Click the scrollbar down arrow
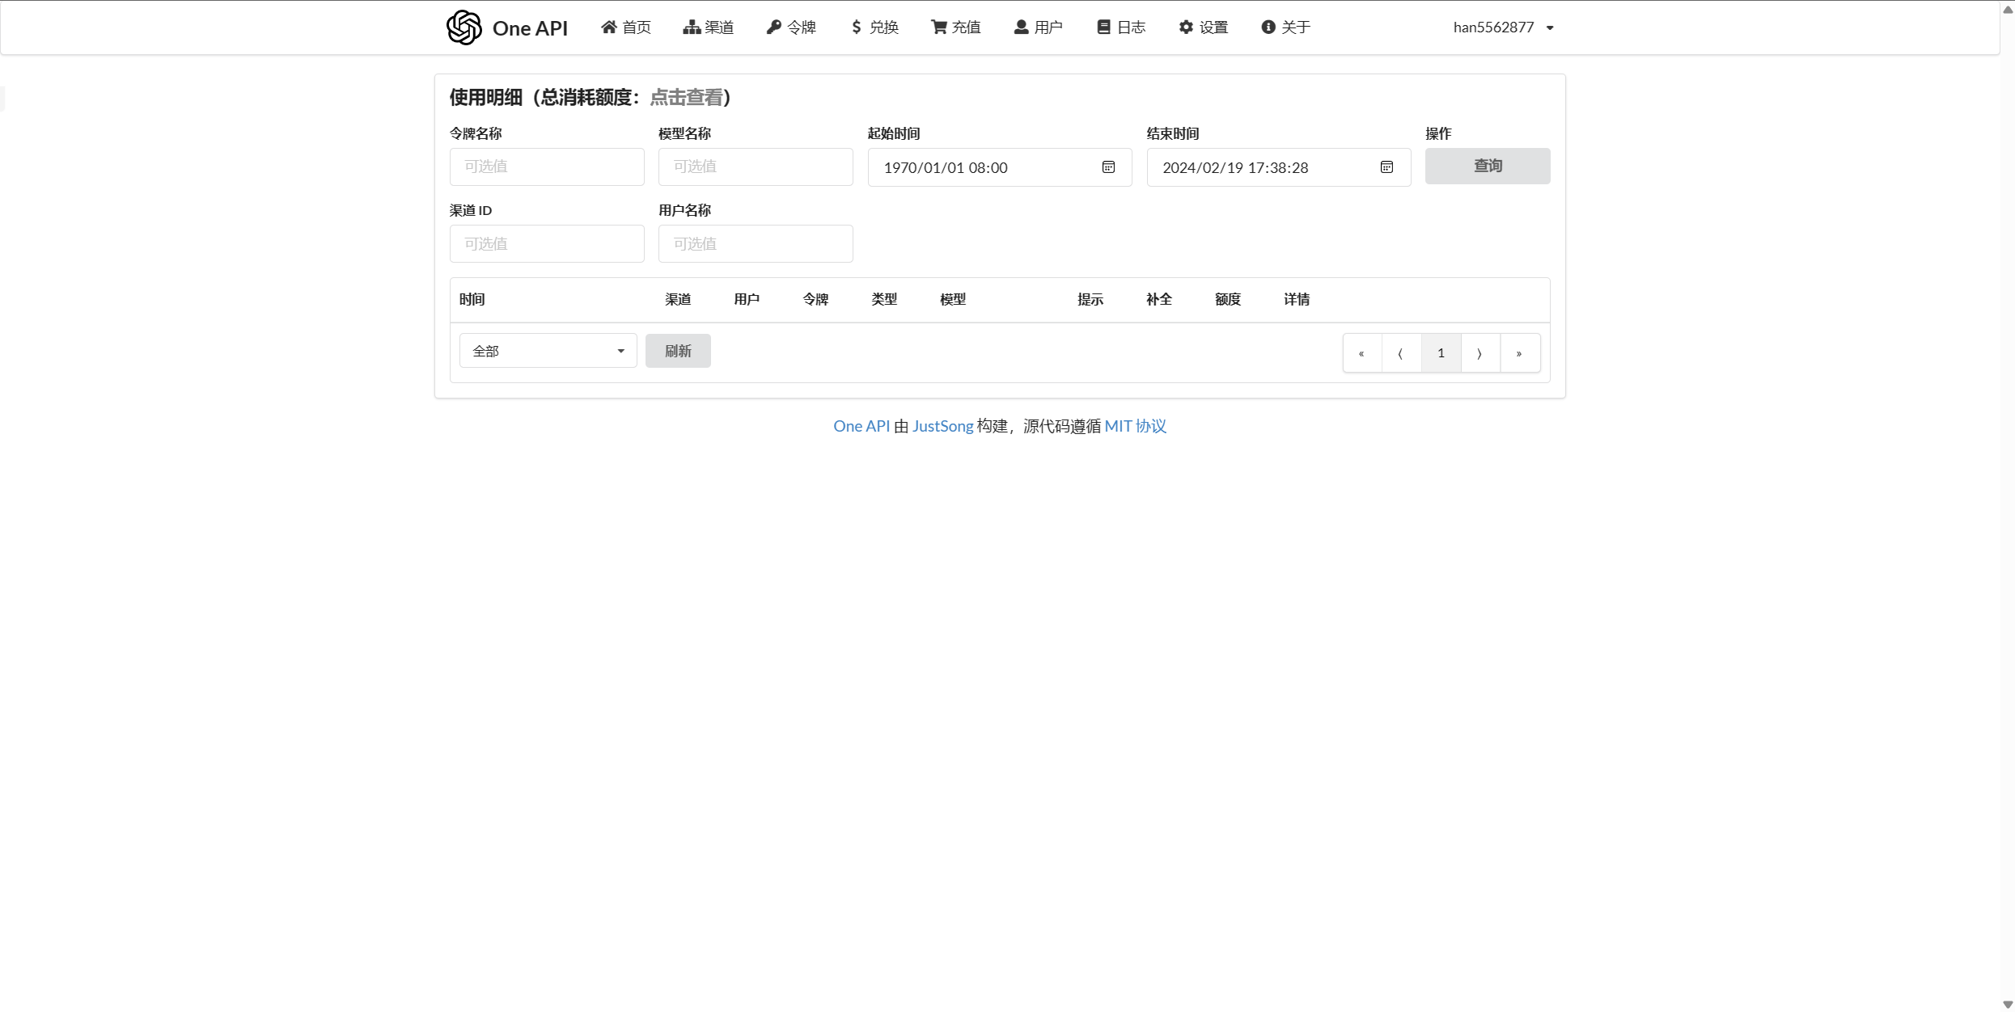This screenshot has height=1012, width=2015. click(2008, 1005)
